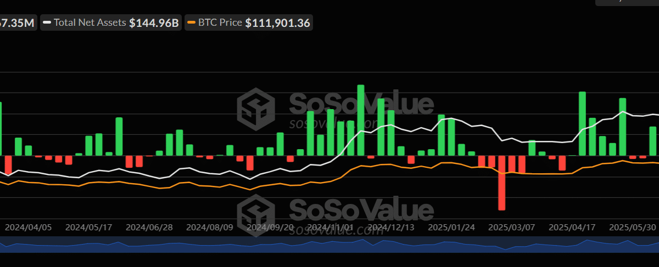
Task: Click the lower sosovalue.com watermark text
Action: [x=336, y=230]
